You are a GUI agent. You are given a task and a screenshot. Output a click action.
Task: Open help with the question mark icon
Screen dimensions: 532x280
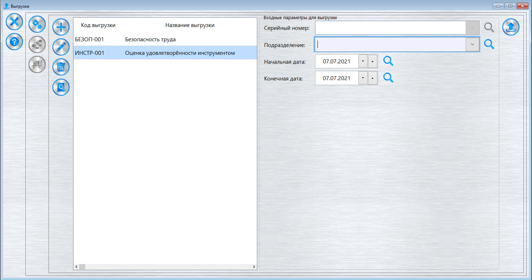point(14,42)
